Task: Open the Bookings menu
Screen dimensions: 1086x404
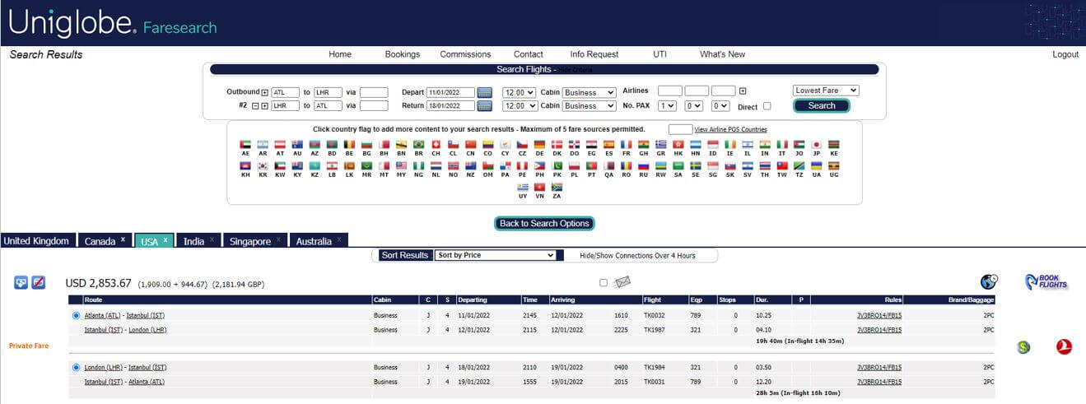Action: pyautogui.click(x=402, y=54)
